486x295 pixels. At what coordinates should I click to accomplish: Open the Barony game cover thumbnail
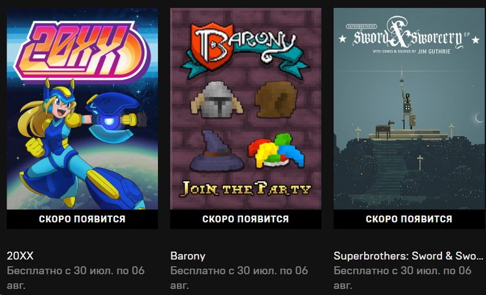click(x=246, y=109)
